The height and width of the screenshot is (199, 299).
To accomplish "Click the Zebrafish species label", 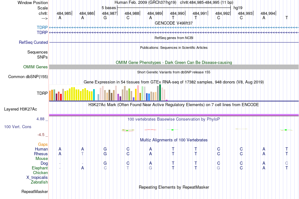I will click(39, 182).
